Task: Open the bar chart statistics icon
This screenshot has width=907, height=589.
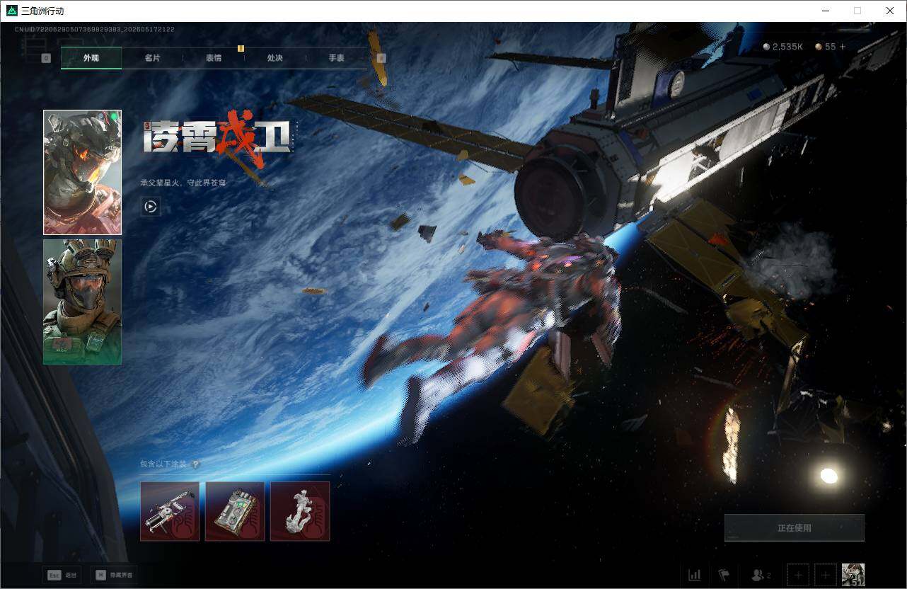Action: [x=695, y=575]
